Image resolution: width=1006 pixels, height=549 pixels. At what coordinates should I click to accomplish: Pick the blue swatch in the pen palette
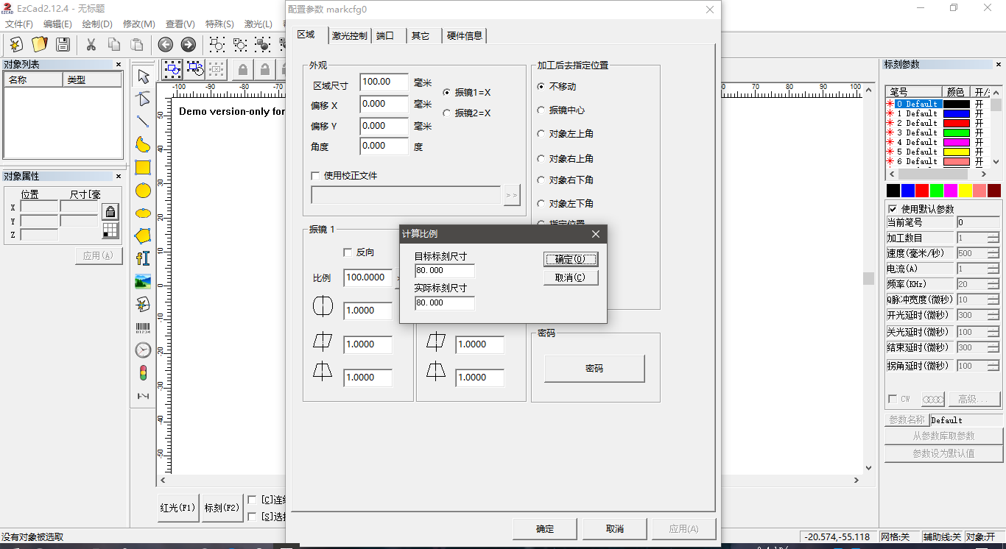click(907, 191)
